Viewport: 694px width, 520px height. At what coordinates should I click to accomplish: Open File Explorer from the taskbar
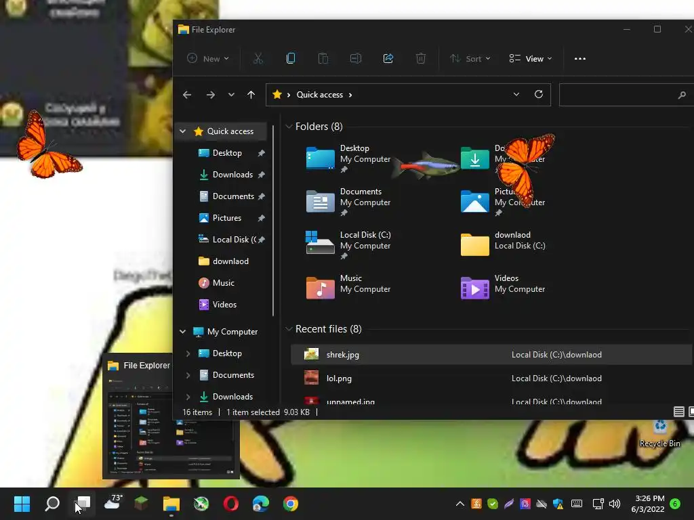[171, 504]
